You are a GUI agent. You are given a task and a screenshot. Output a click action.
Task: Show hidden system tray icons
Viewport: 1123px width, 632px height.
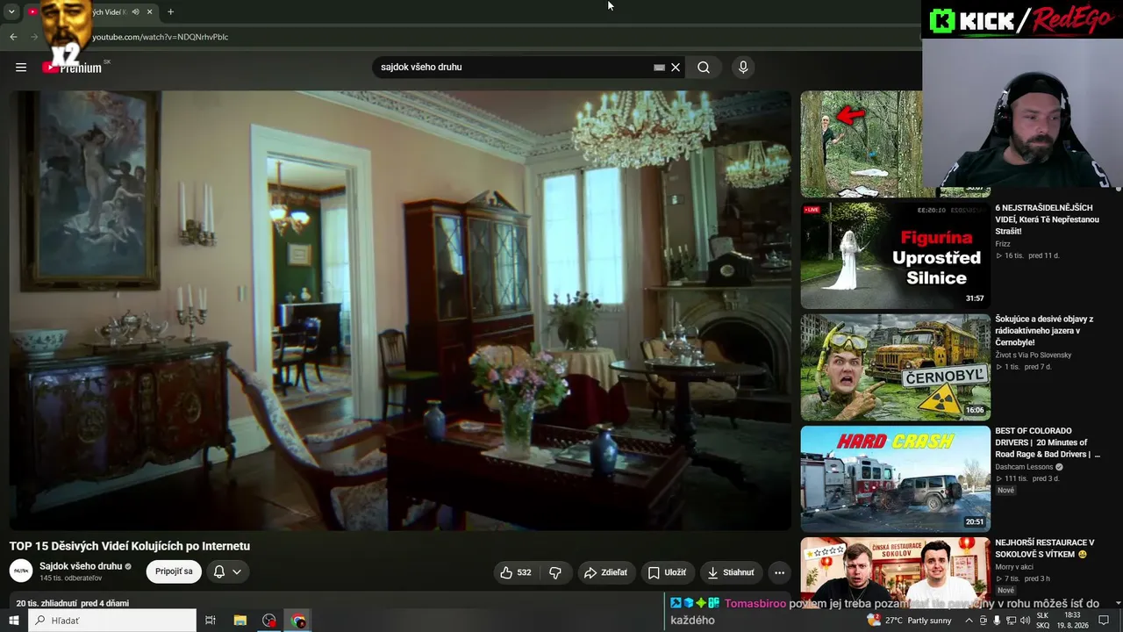coord(969,621)
